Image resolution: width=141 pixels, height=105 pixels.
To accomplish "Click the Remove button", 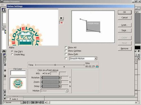I will pyautogui.click(x=125, y=48).
